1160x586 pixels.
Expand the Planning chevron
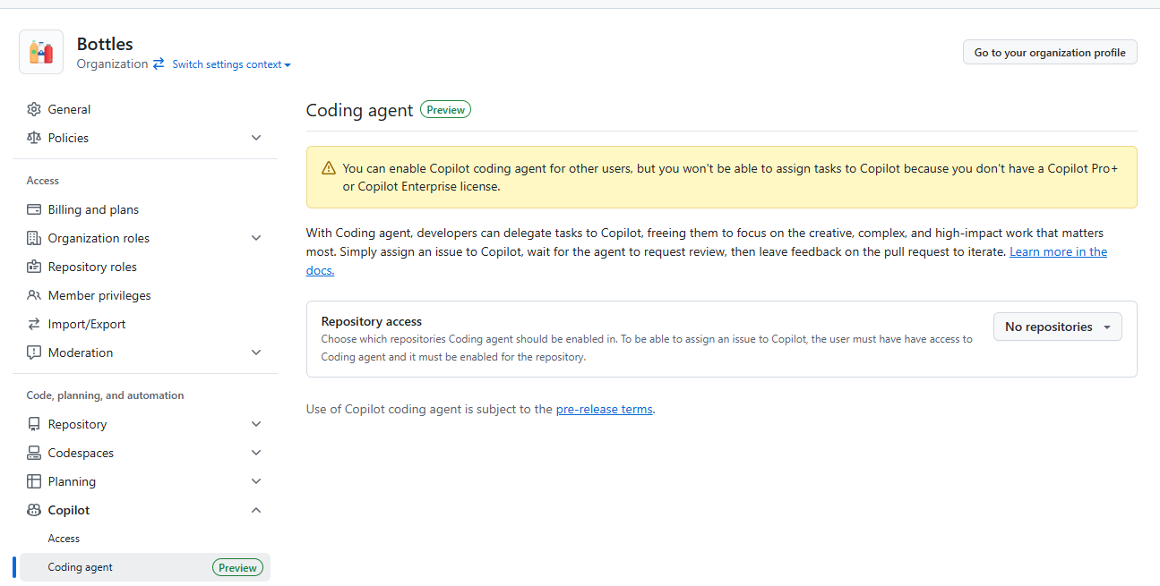click(256, 481)
